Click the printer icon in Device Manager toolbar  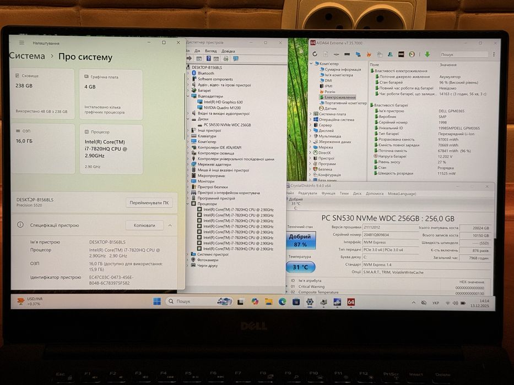click(x=226, y=59)
